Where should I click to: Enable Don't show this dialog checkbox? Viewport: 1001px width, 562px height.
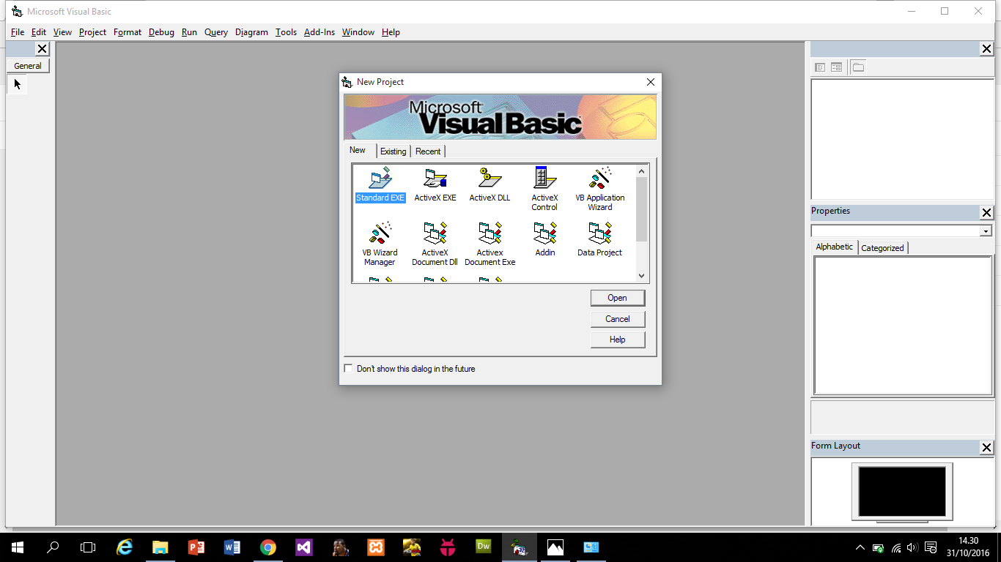pyautogui.click(x=348, y=368)
